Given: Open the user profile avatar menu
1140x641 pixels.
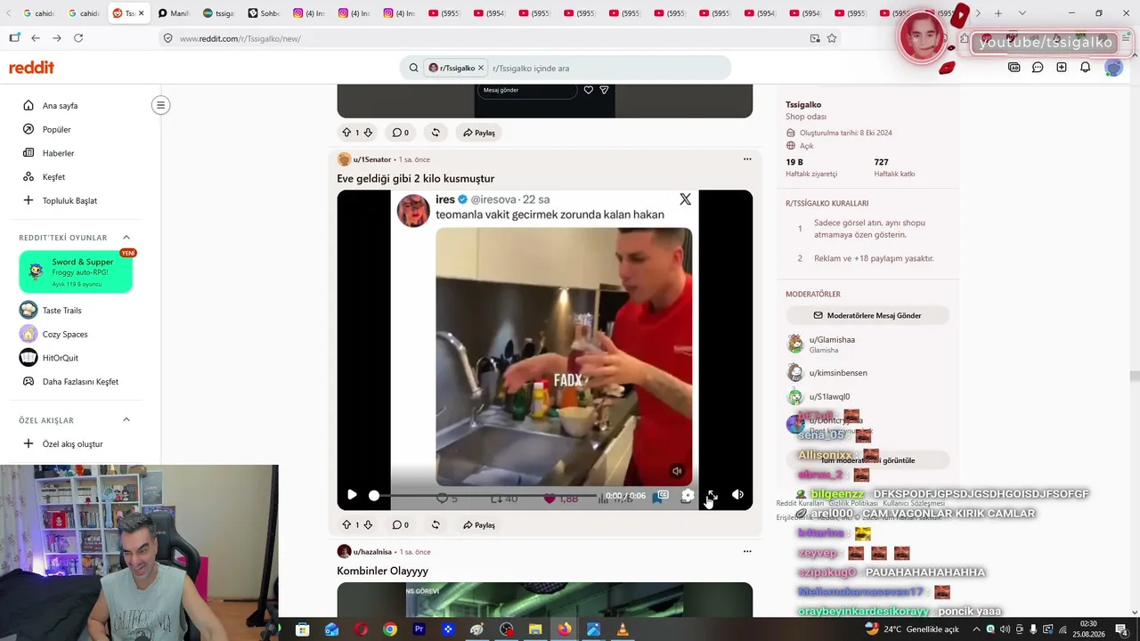Looking at the screenshot, I should (1113, 68).
